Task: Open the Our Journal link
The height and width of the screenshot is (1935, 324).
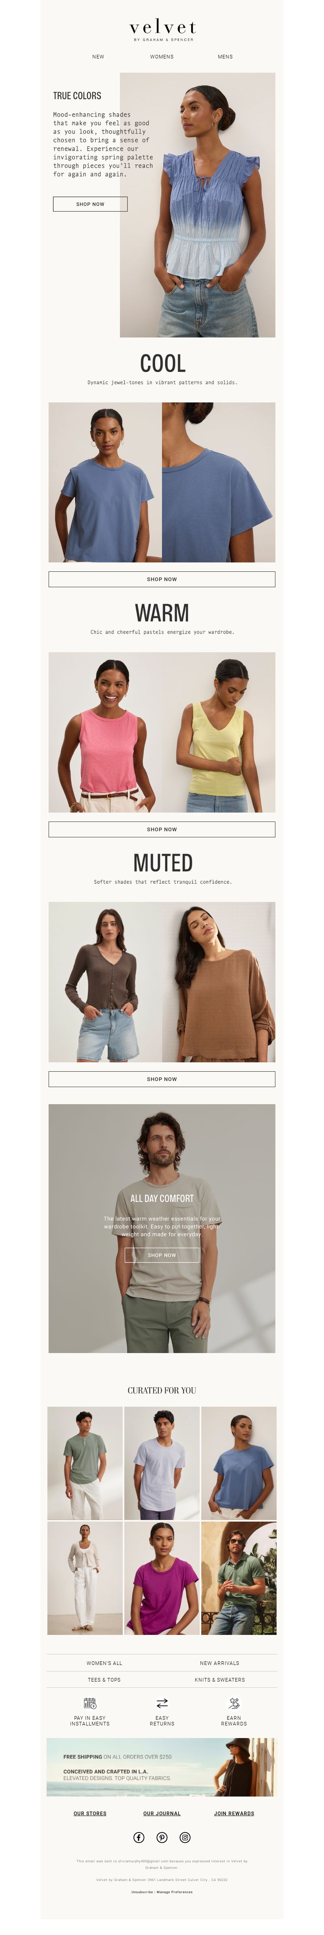Action: pyautogui.click(x=162, y=1813)
